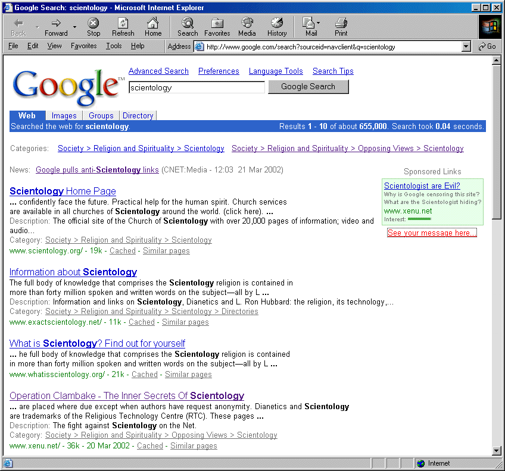Image resolution: width=505 pixels, height=471 pixels.
Task: Click the Sponsored Links heading text
Action: (432, 171)
